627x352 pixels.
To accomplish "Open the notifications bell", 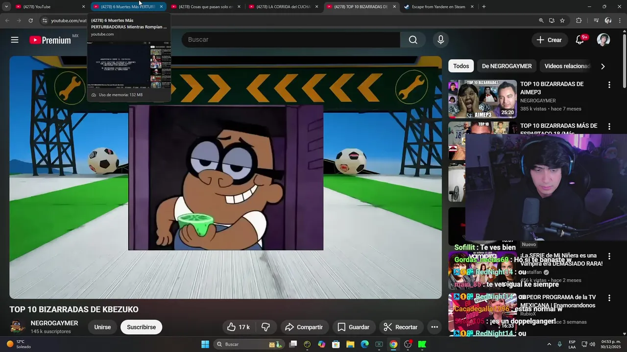I will coord(580,40).
